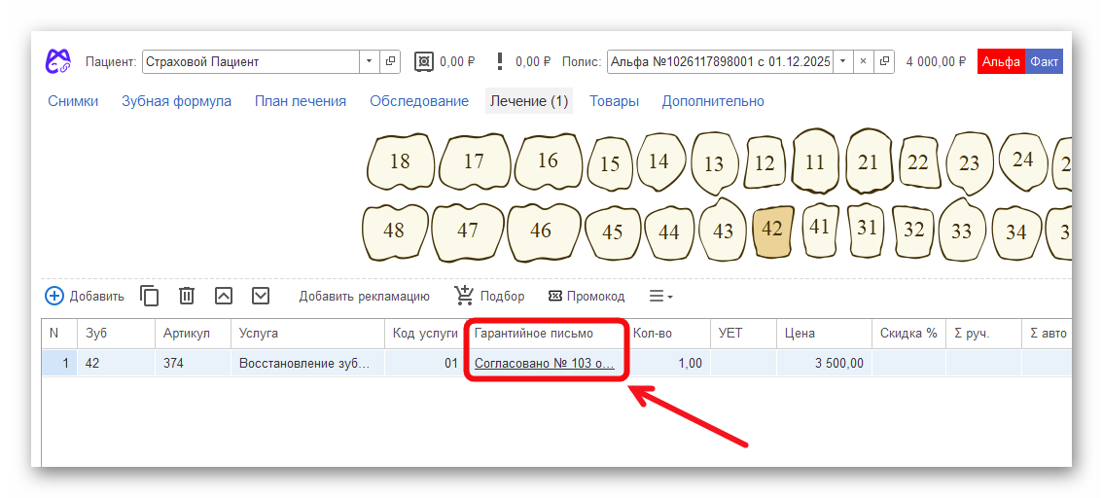The width and height of the screenshot is (1103, 498).
Task: Select tooth 22 on the chart
Action: click(918, 162)
